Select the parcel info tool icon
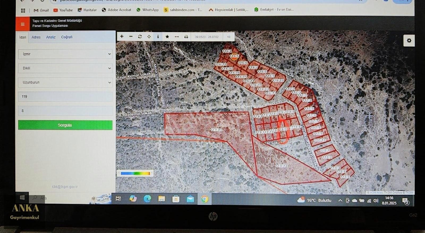425x233 pixels. (x=158, y=37)
